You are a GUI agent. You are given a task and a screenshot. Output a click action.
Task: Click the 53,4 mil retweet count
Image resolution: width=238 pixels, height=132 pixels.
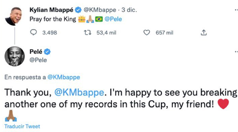[x=106, y=32]
